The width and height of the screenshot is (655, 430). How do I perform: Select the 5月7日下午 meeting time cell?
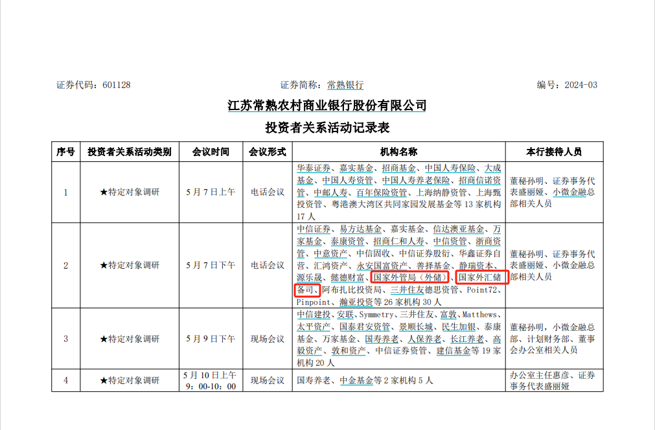211,265
